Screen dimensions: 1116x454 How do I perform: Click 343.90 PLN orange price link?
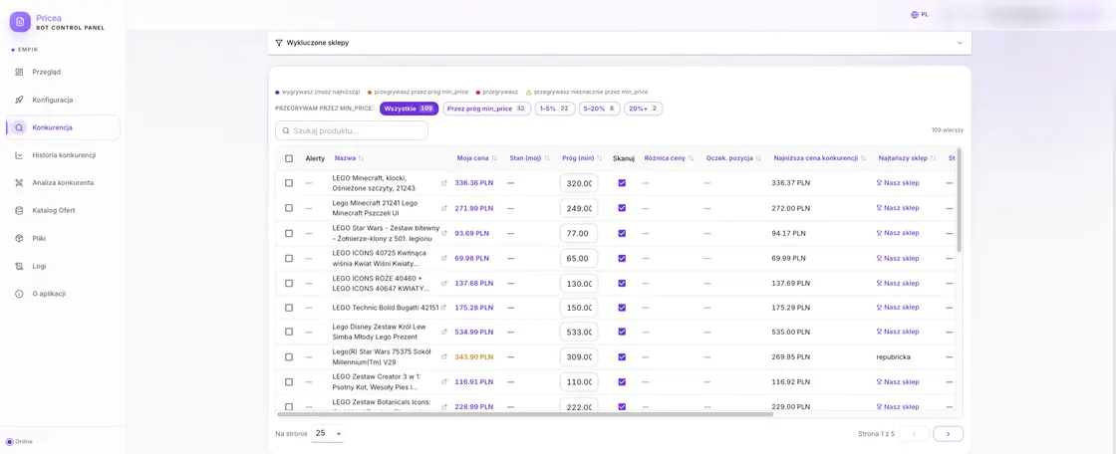coord(474,356)
